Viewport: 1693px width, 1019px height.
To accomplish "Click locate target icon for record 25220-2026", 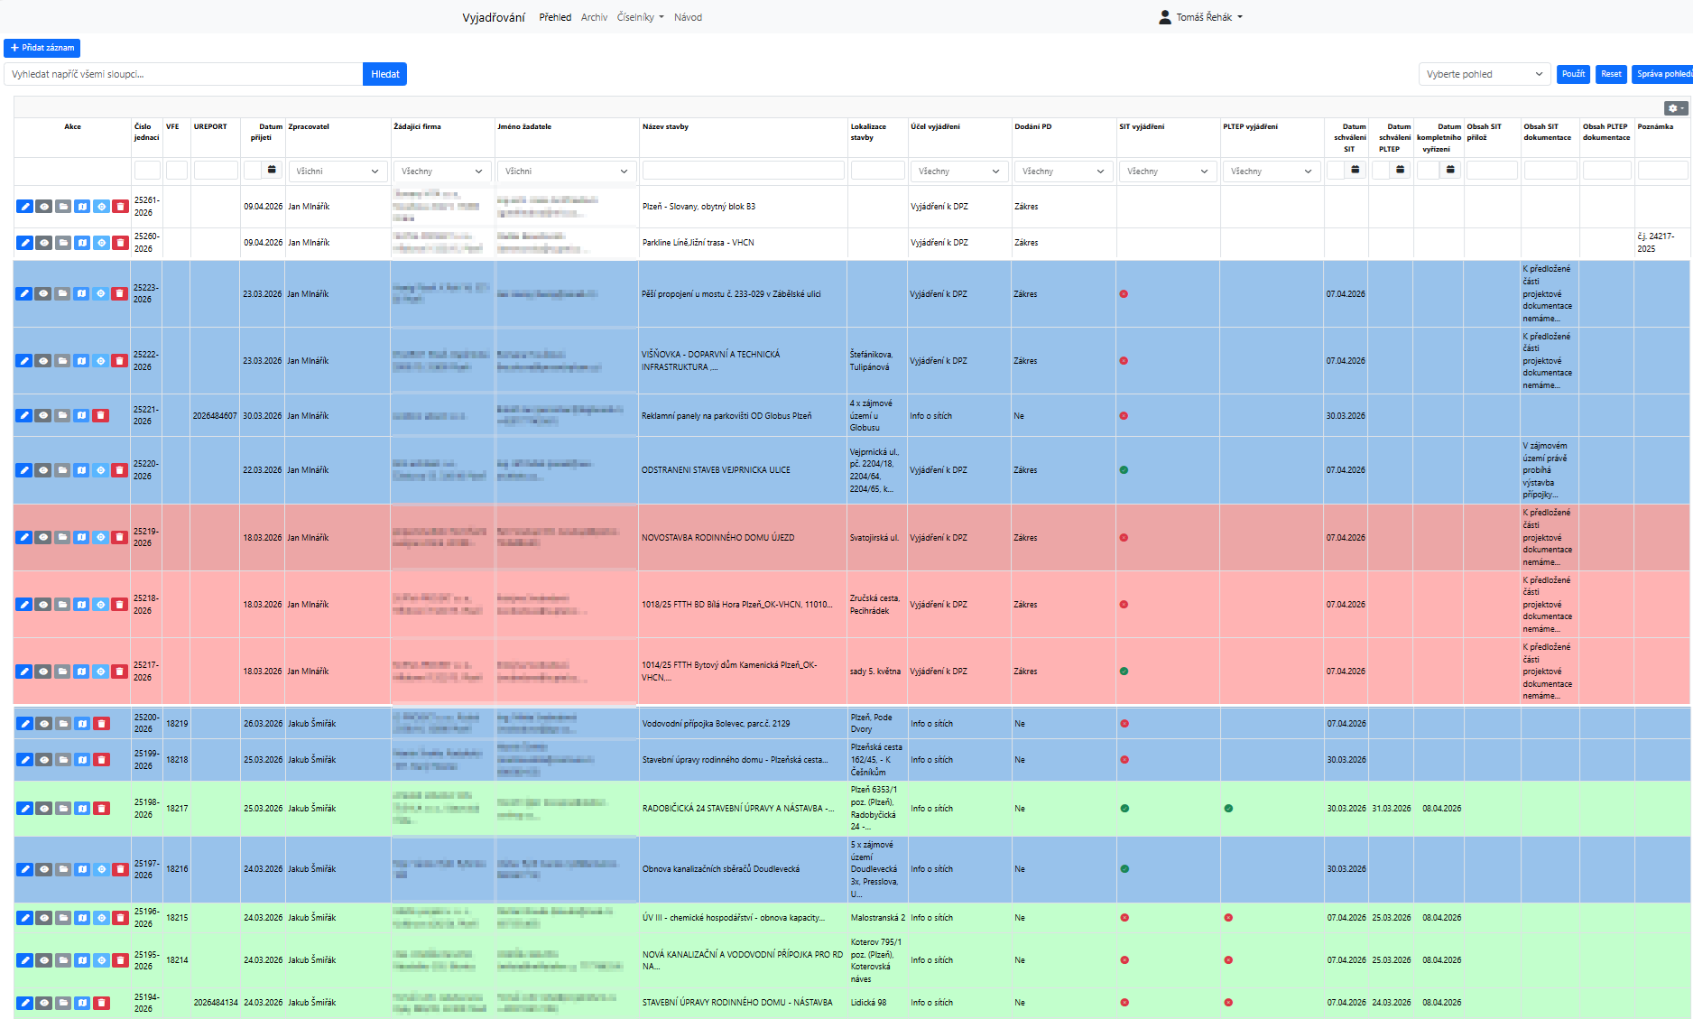I will 100,470.
